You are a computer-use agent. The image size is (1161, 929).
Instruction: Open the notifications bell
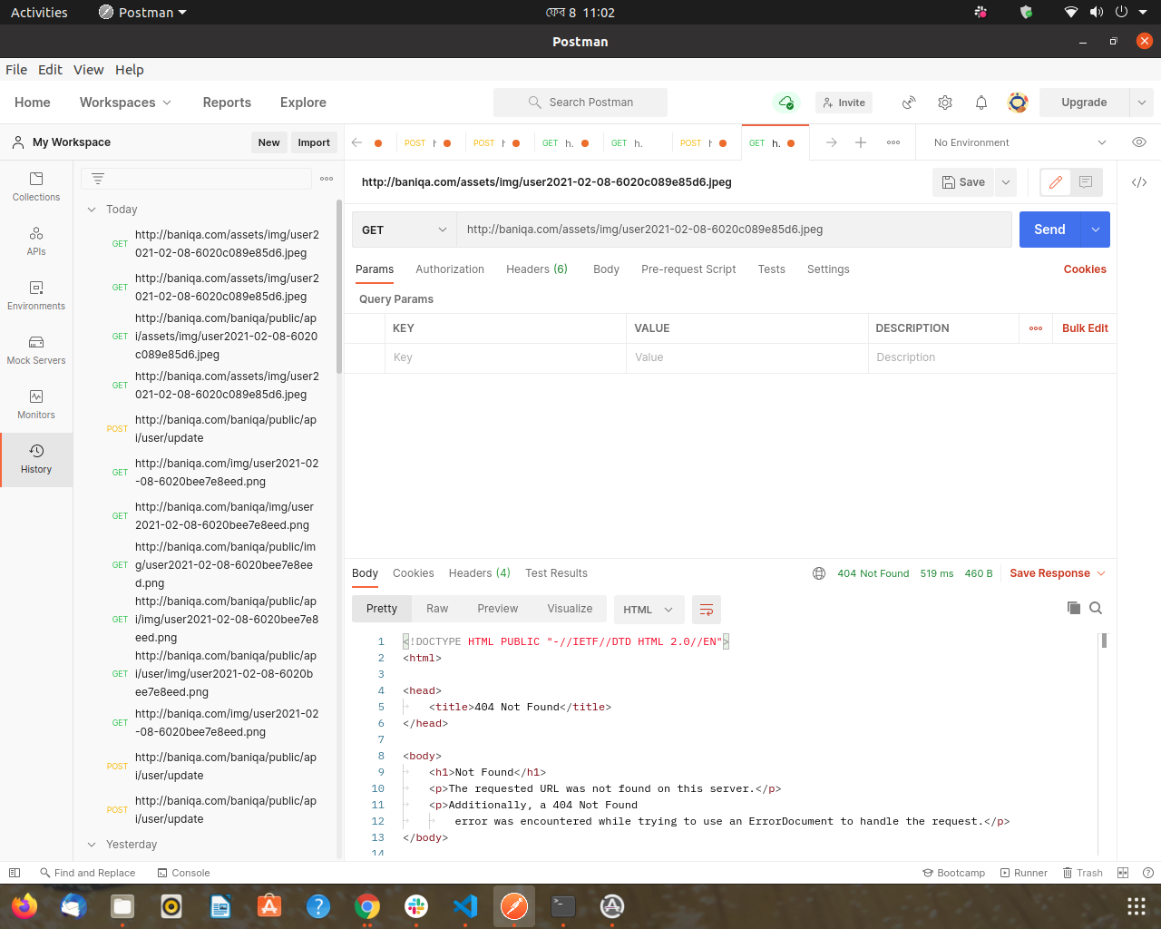(981, 103)
